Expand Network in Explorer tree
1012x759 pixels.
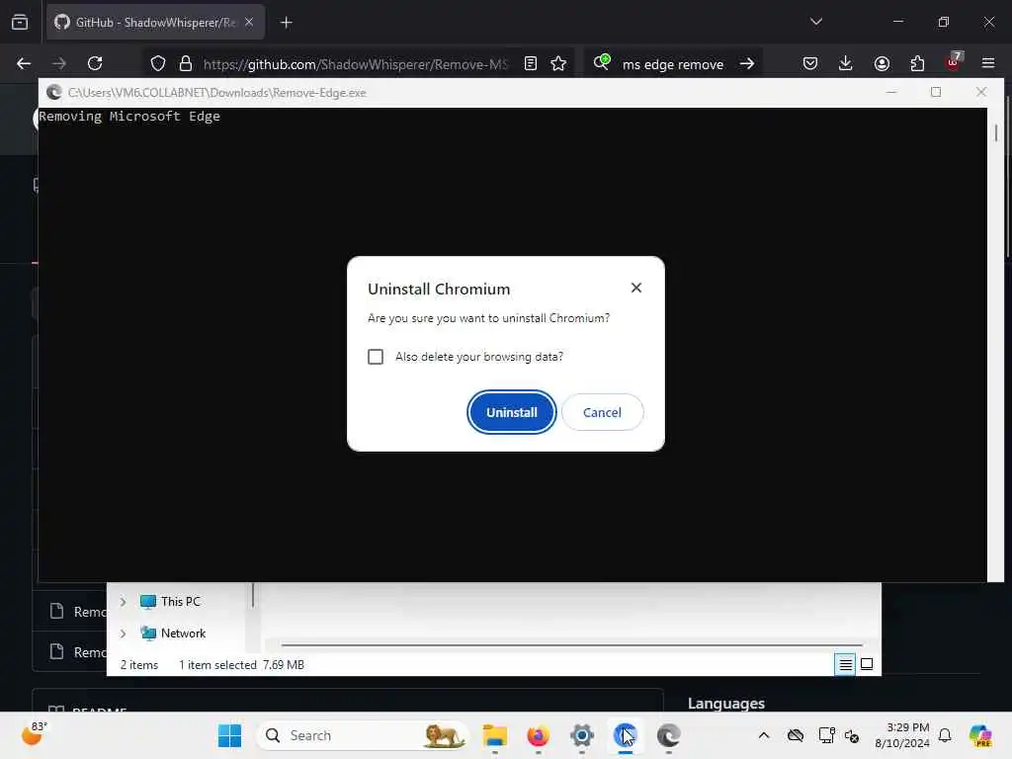coord(123,633)
